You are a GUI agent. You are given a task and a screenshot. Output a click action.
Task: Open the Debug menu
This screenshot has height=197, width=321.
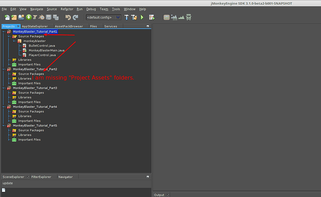[x=91, y=9]
